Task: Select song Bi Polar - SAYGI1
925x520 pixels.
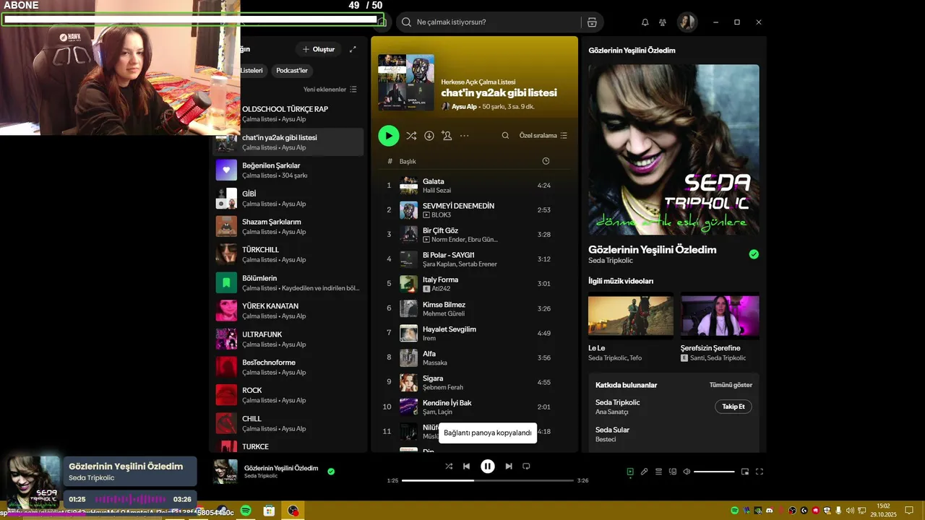Action: [x=475, y=259]
